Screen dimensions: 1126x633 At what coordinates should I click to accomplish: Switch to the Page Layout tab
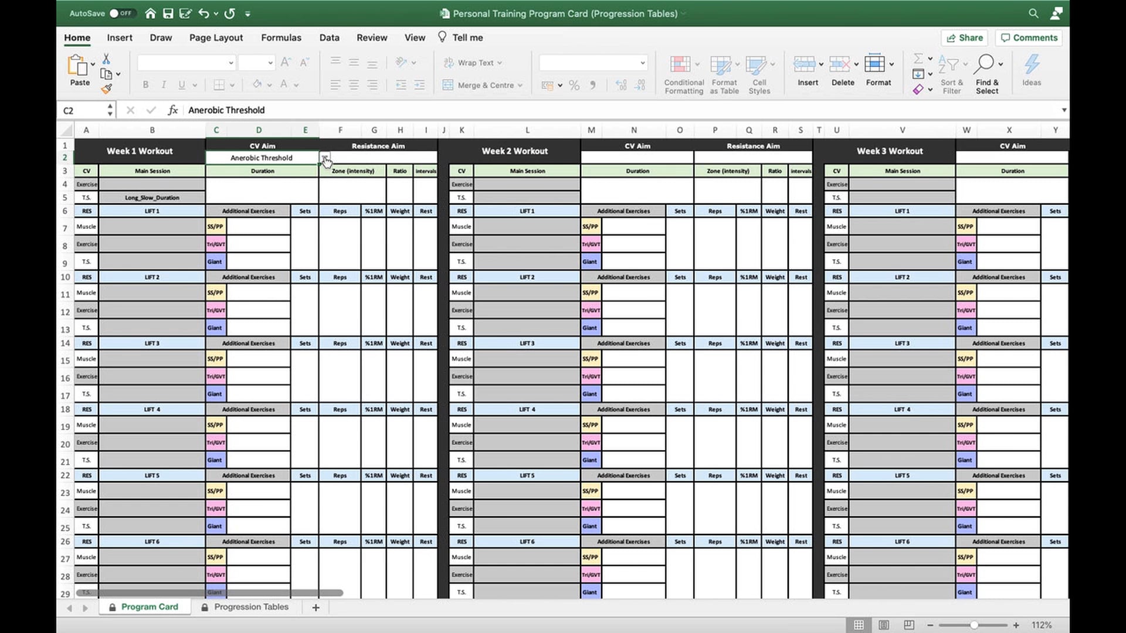point(216,38)
